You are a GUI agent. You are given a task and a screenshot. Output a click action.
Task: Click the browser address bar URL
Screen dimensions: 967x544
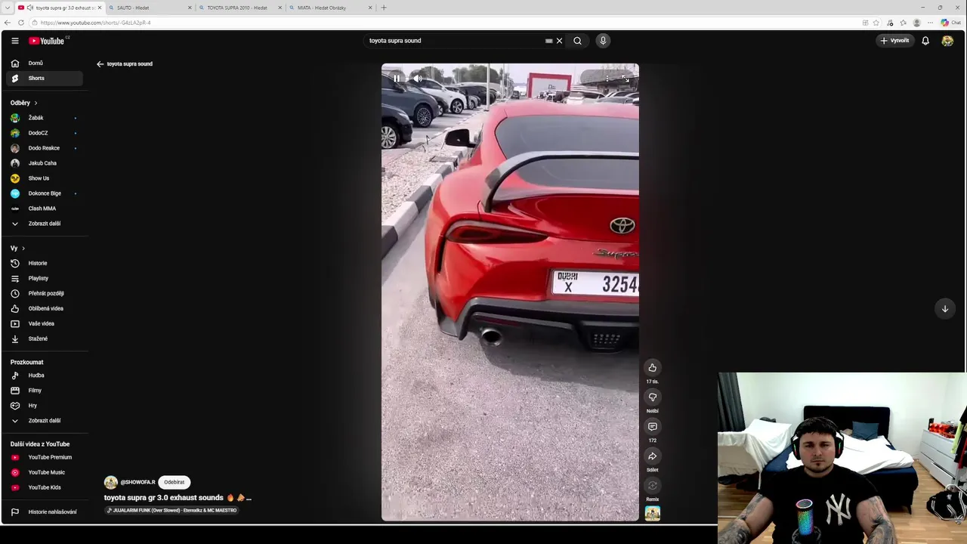coord(95,23)
